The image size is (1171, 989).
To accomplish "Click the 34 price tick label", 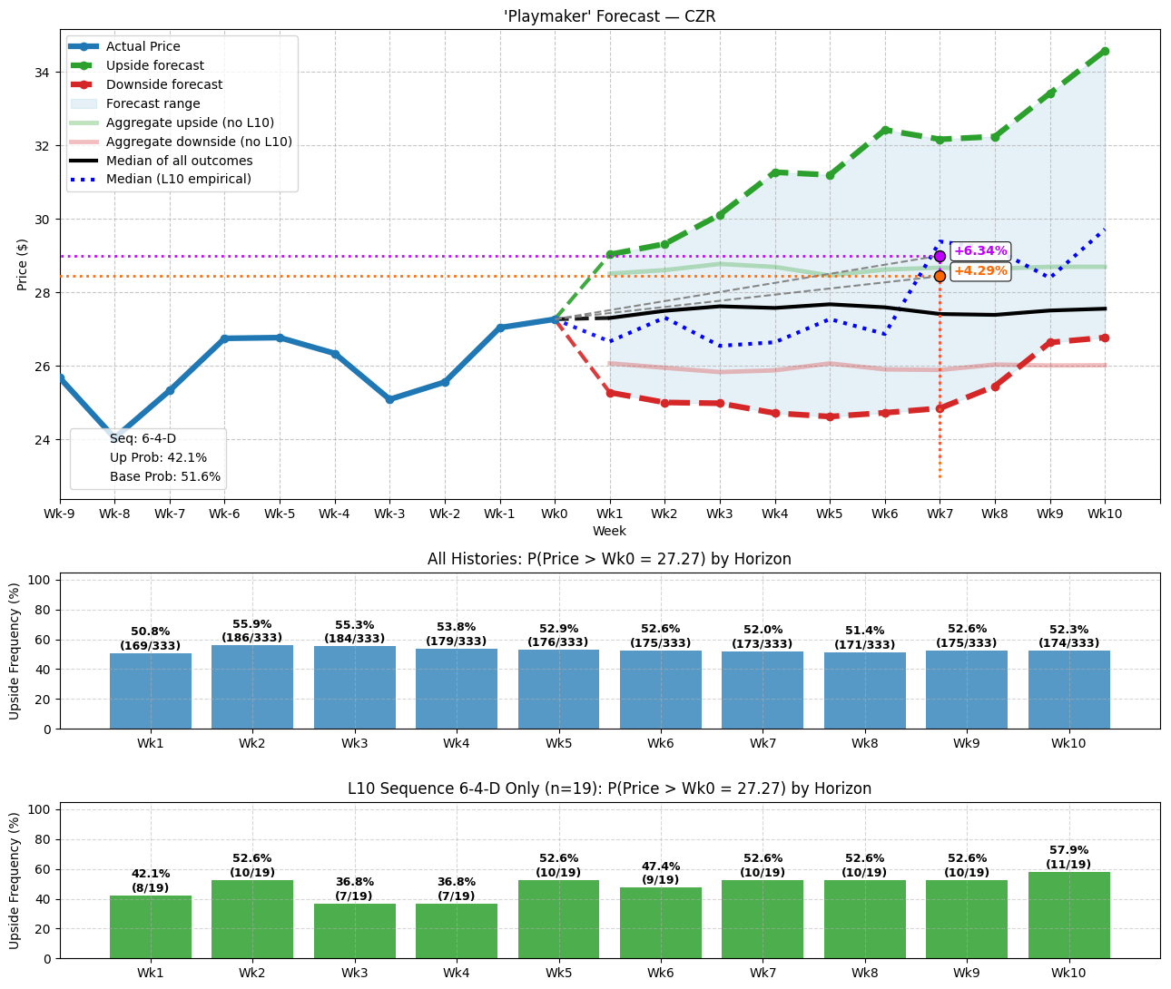I will (x=43, y=73).
